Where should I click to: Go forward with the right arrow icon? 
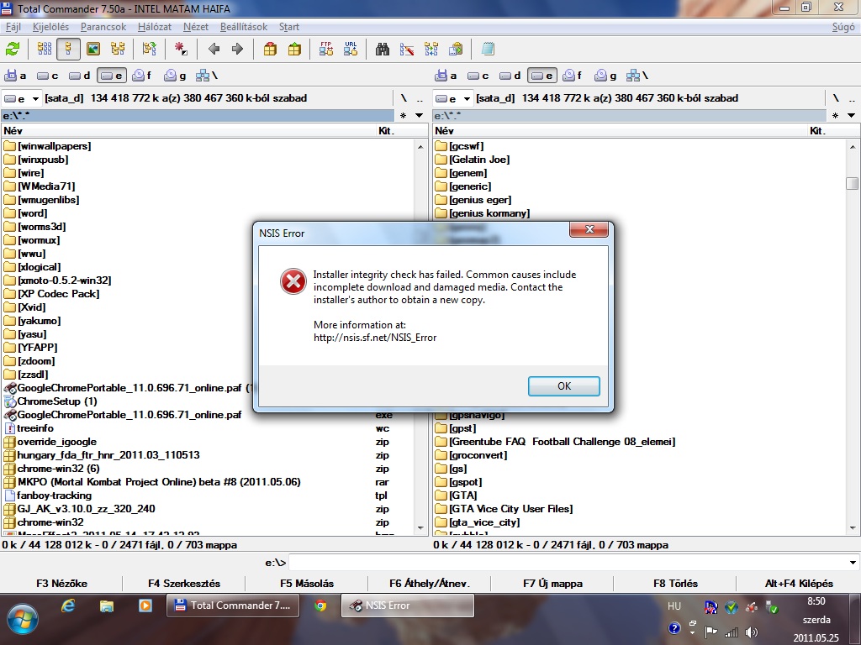[237, 50]
